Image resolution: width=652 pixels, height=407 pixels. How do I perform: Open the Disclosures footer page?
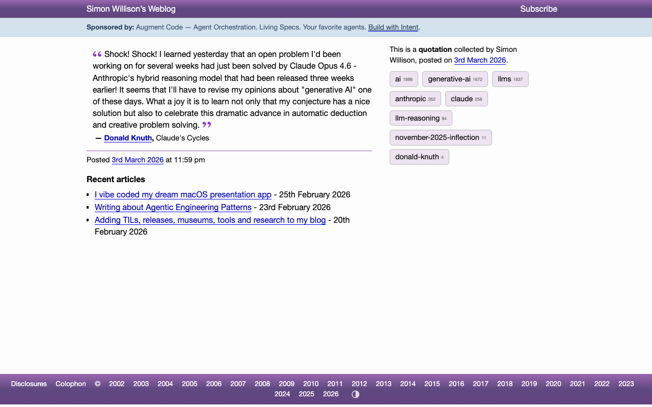29,384
